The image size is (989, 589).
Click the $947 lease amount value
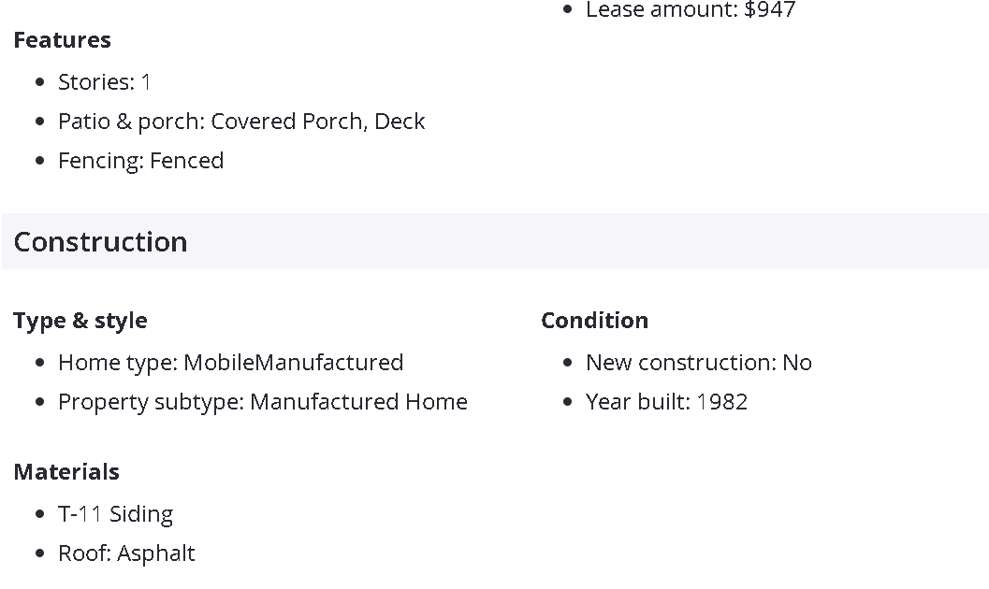[x=769, y=10]
